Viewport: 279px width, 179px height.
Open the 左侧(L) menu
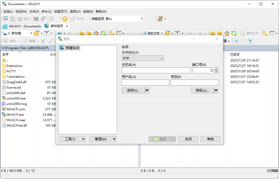point(8,12)
